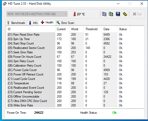Click the Exit button
The width and height of the screenshot is (148, 121).
137,14
